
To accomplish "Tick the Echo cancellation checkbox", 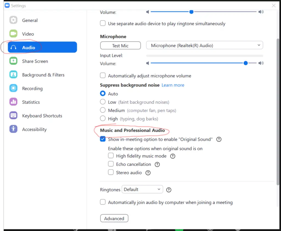I will pyautogui.click(x=111, y=164).
